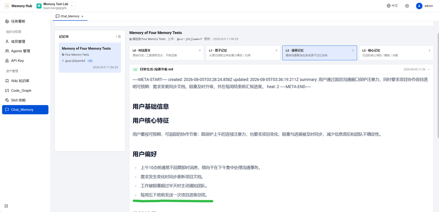Collapse the 日常生活-沟通节奏.md entry chevron
Screen dimensions: 439x212
(x=429, y=69)
